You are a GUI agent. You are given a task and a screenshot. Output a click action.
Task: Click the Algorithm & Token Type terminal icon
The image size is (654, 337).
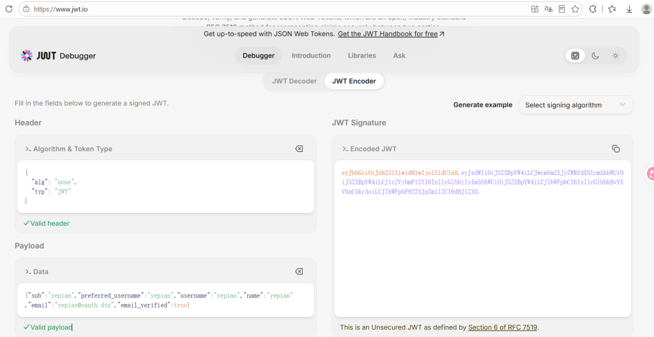pyautogui.click(x=28, y=149)
